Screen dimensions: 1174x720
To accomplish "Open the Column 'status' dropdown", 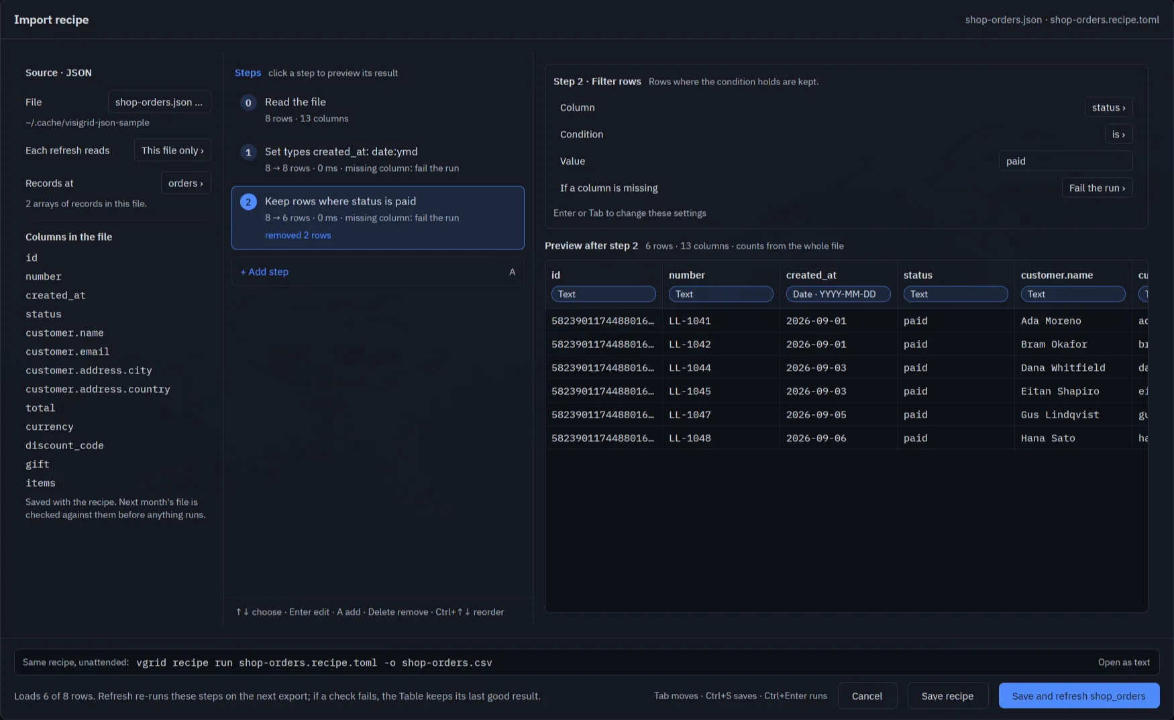I will point(1108,107).
